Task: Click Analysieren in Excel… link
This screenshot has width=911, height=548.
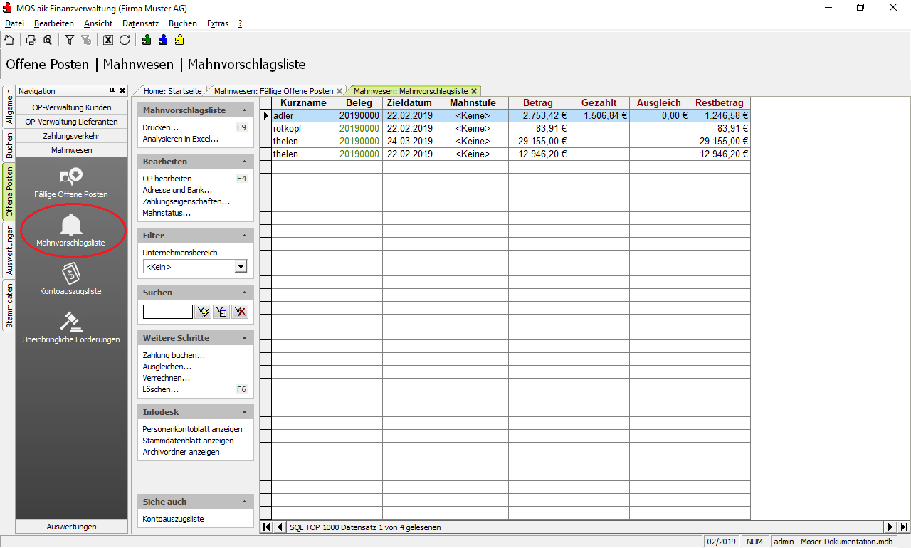Action: 181,139
